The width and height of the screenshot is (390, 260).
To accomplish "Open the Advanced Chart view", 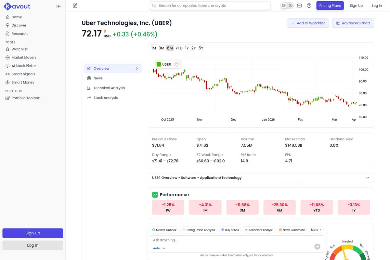I will (x=353, y=23).
